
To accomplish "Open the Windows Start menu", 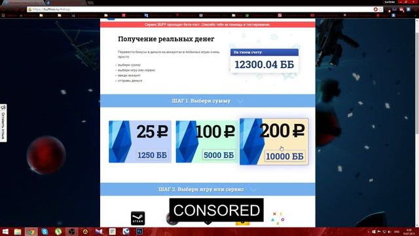I will pyautogui.click(x=5, y=231).
